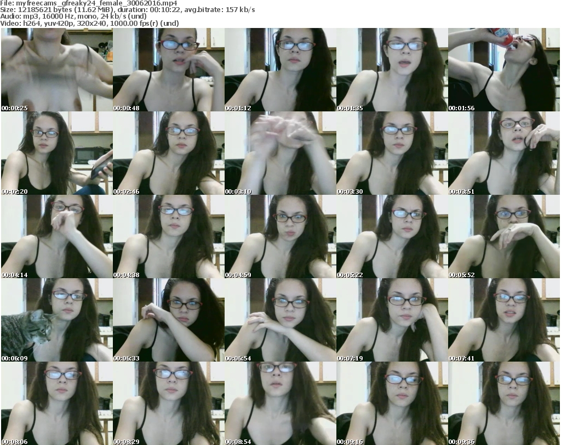Viewport: 561px width, 445px height.
Task: Click the File name line in the header
Action: pyautogui.click(x=88, y=3)
